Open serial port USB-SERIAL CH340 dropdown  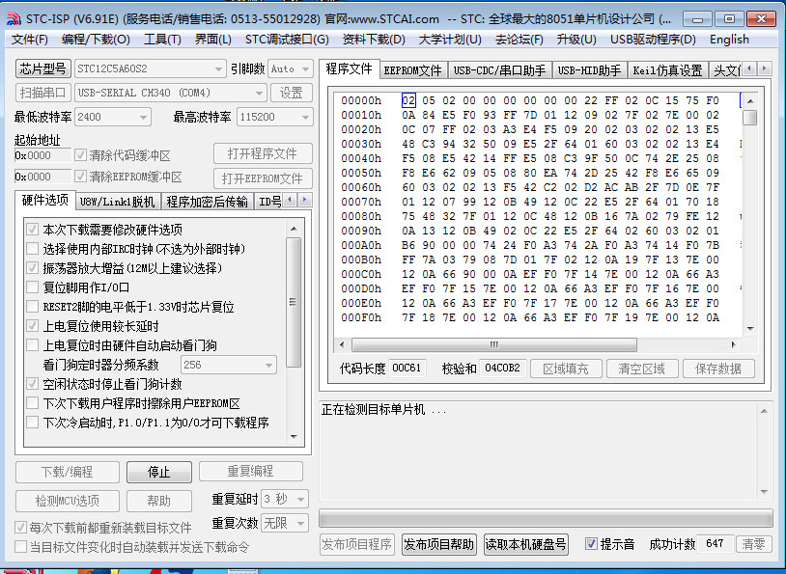[171, 93]
